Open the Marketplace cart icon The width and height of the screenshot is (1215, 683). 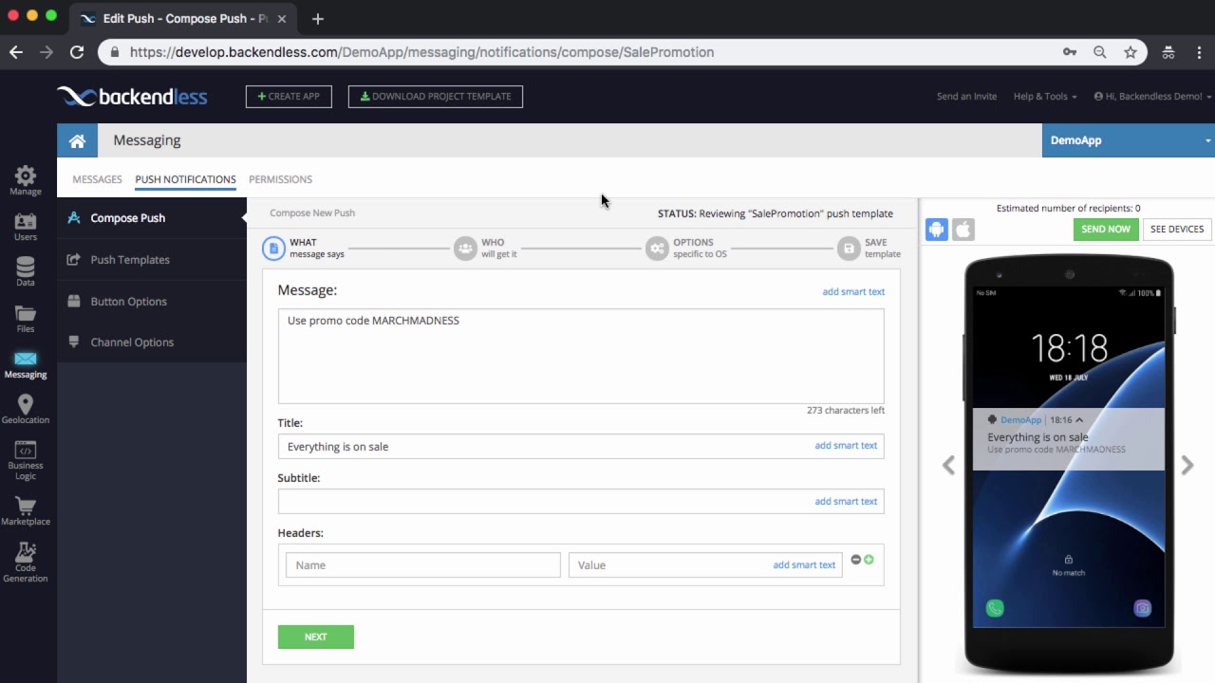(26, 506)
